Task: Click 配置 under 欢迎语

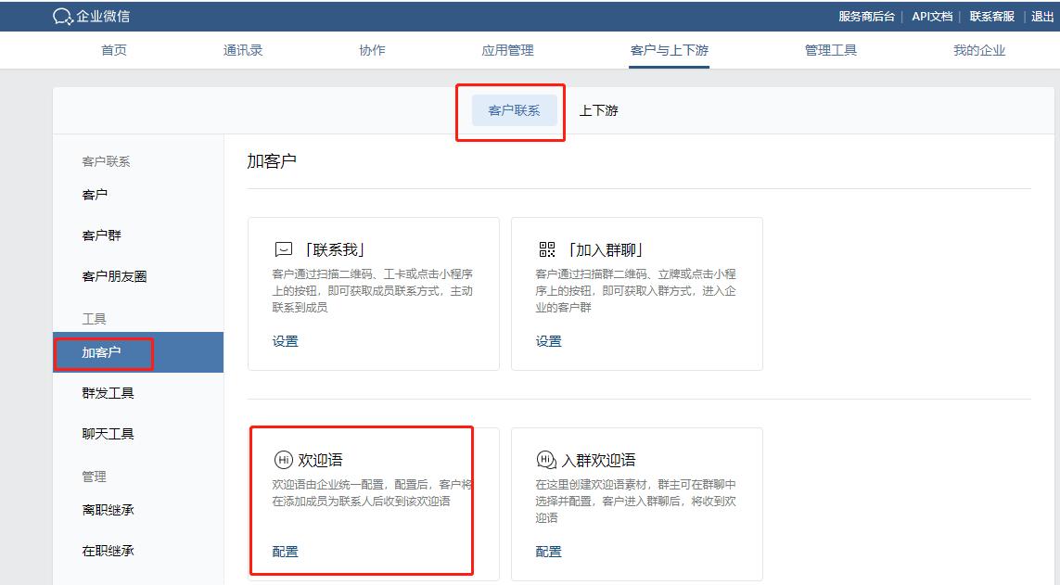Action: tap(284, 551)
